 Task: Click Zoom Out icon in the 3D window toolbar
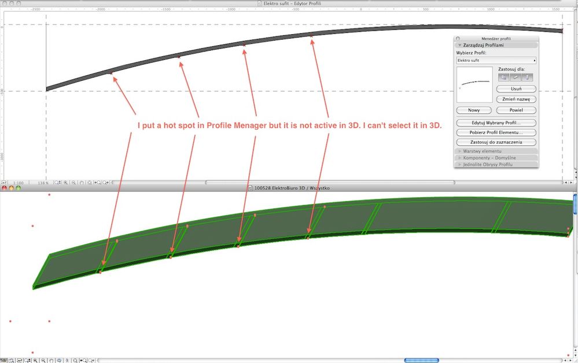pos(43,361)
